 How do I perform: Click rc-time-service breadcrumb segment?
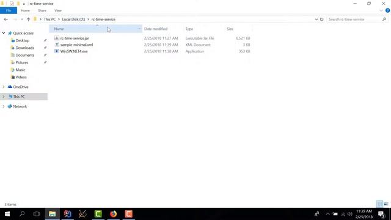click(103, 19)
